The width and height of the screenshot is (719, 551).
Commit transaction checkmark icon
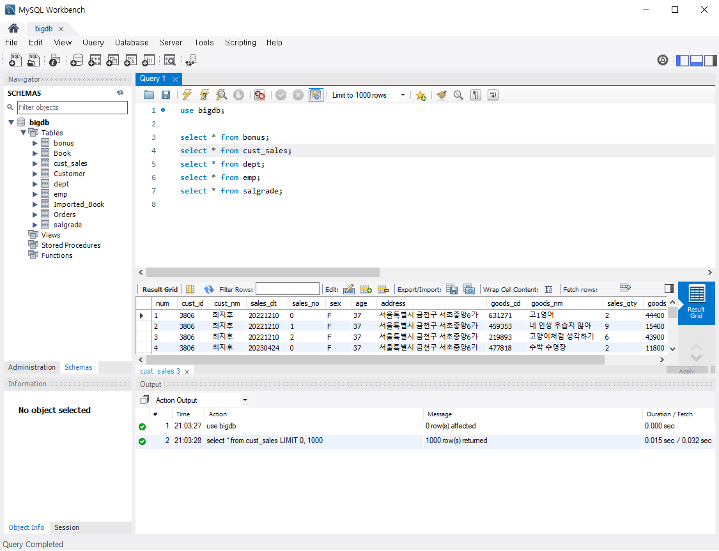[x=281, y=94]
